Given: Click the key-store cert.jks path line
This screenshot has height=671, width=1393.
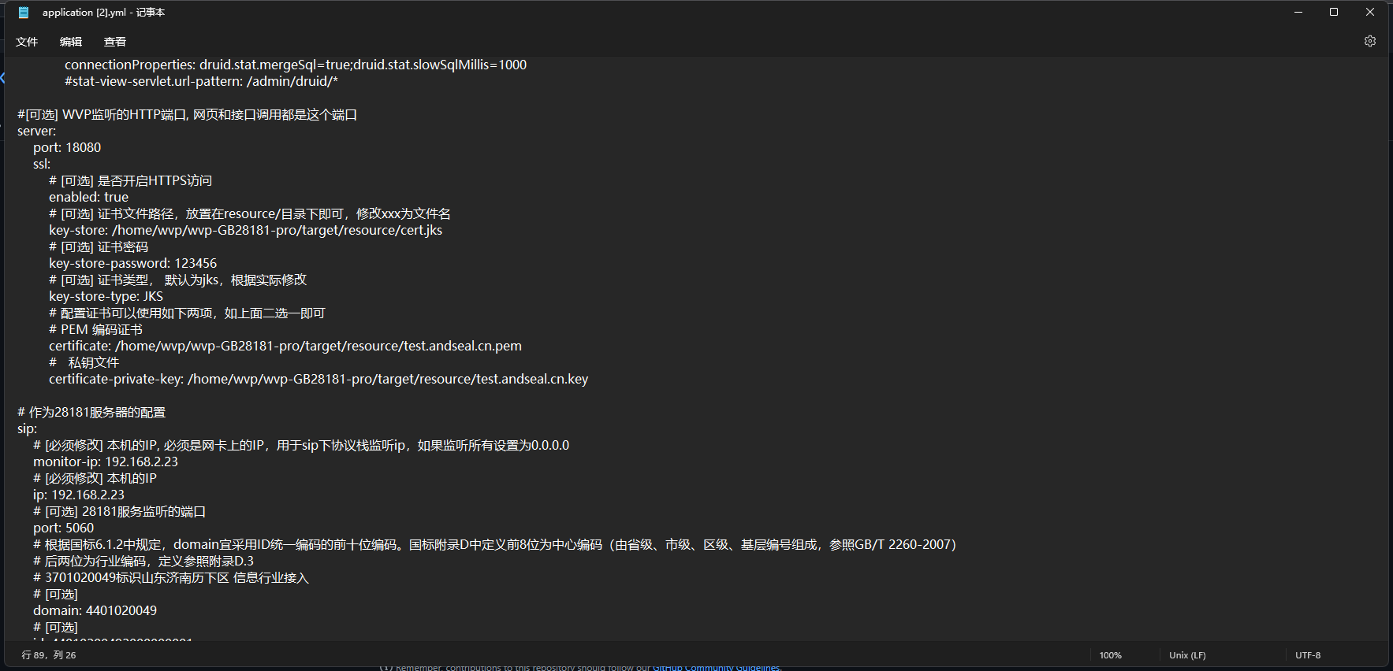Looking at the screenshot, I should coord(245,230).
